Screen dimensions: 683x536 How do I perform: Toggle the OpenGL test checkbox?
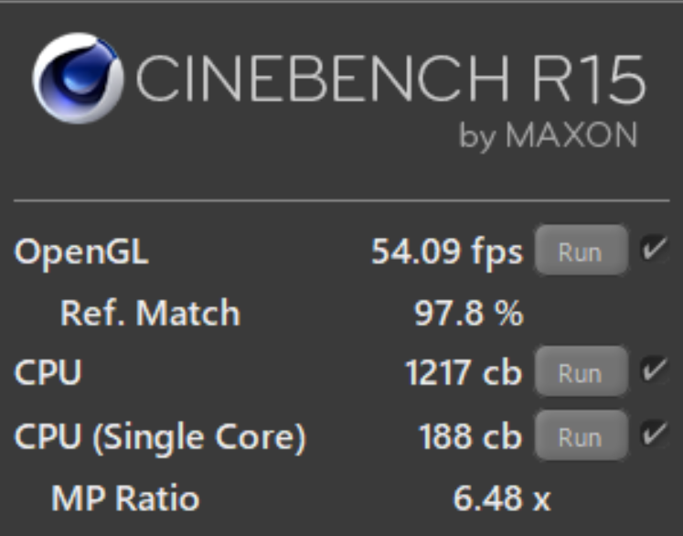(655, 249)
